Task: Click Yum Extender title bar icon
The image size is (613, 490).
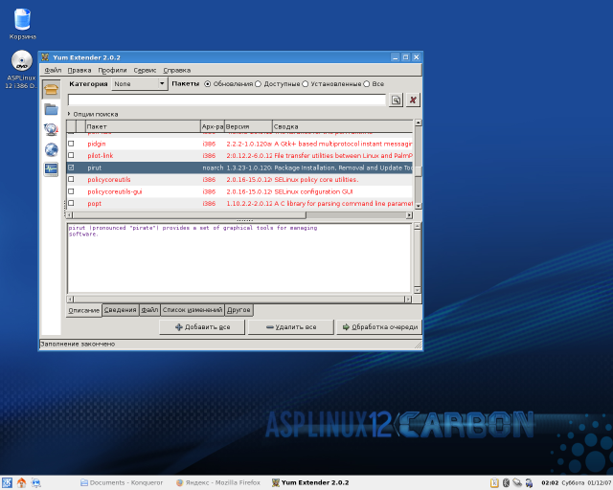Action: pos(45,57)
